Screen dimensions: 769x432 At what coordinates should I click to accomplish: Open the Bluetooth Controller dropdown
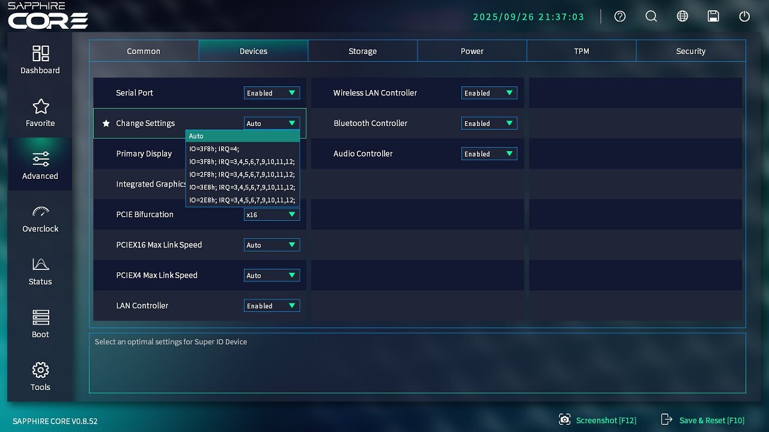[x=489, y=123]
